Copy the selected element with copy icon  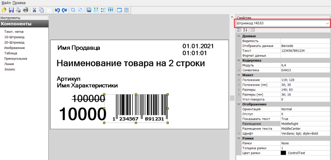click(42, 10)
